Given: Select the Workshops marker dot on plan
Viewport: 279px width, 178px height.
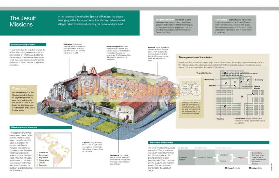Looking at the screenshot, I should pyautogui.click(x=226, y=83).
